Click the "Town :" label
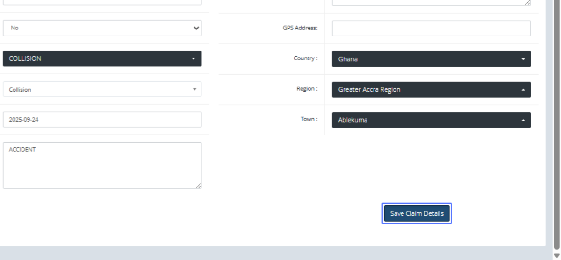Screen dimensions: 561x260 (309, 119)
